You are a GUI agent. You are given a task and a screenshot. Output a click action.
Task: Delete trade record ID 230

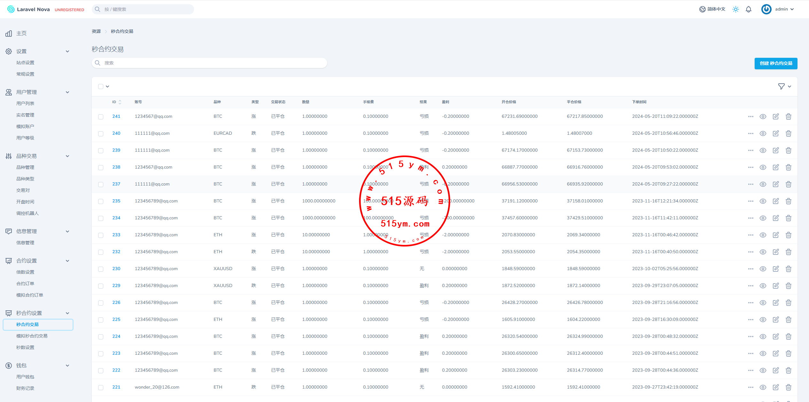(788, 269)
